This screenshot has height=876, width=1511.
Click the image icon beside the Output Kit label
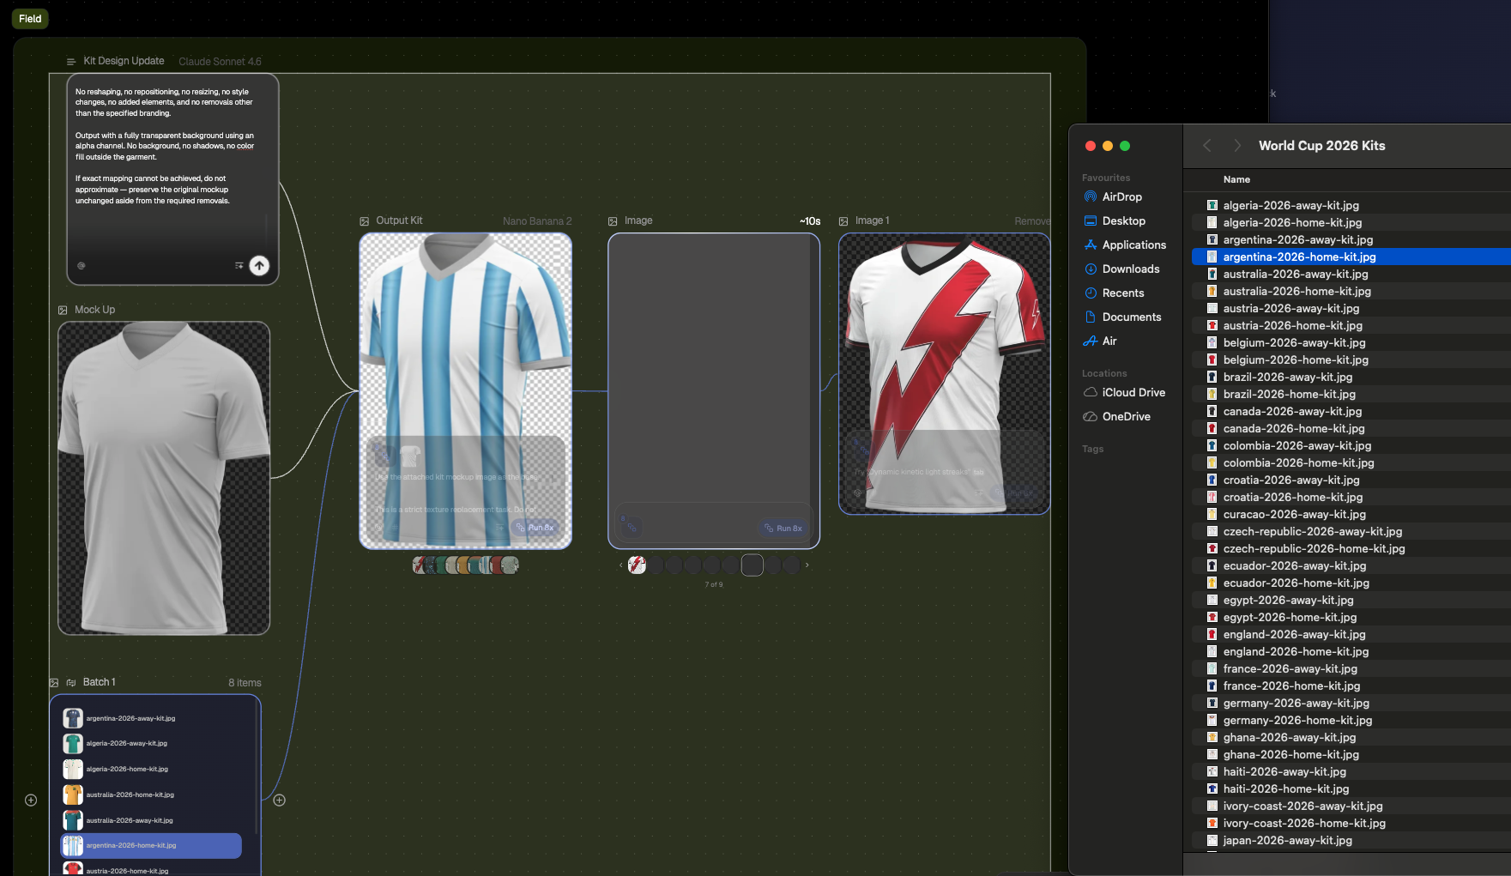tap(364, 221)
